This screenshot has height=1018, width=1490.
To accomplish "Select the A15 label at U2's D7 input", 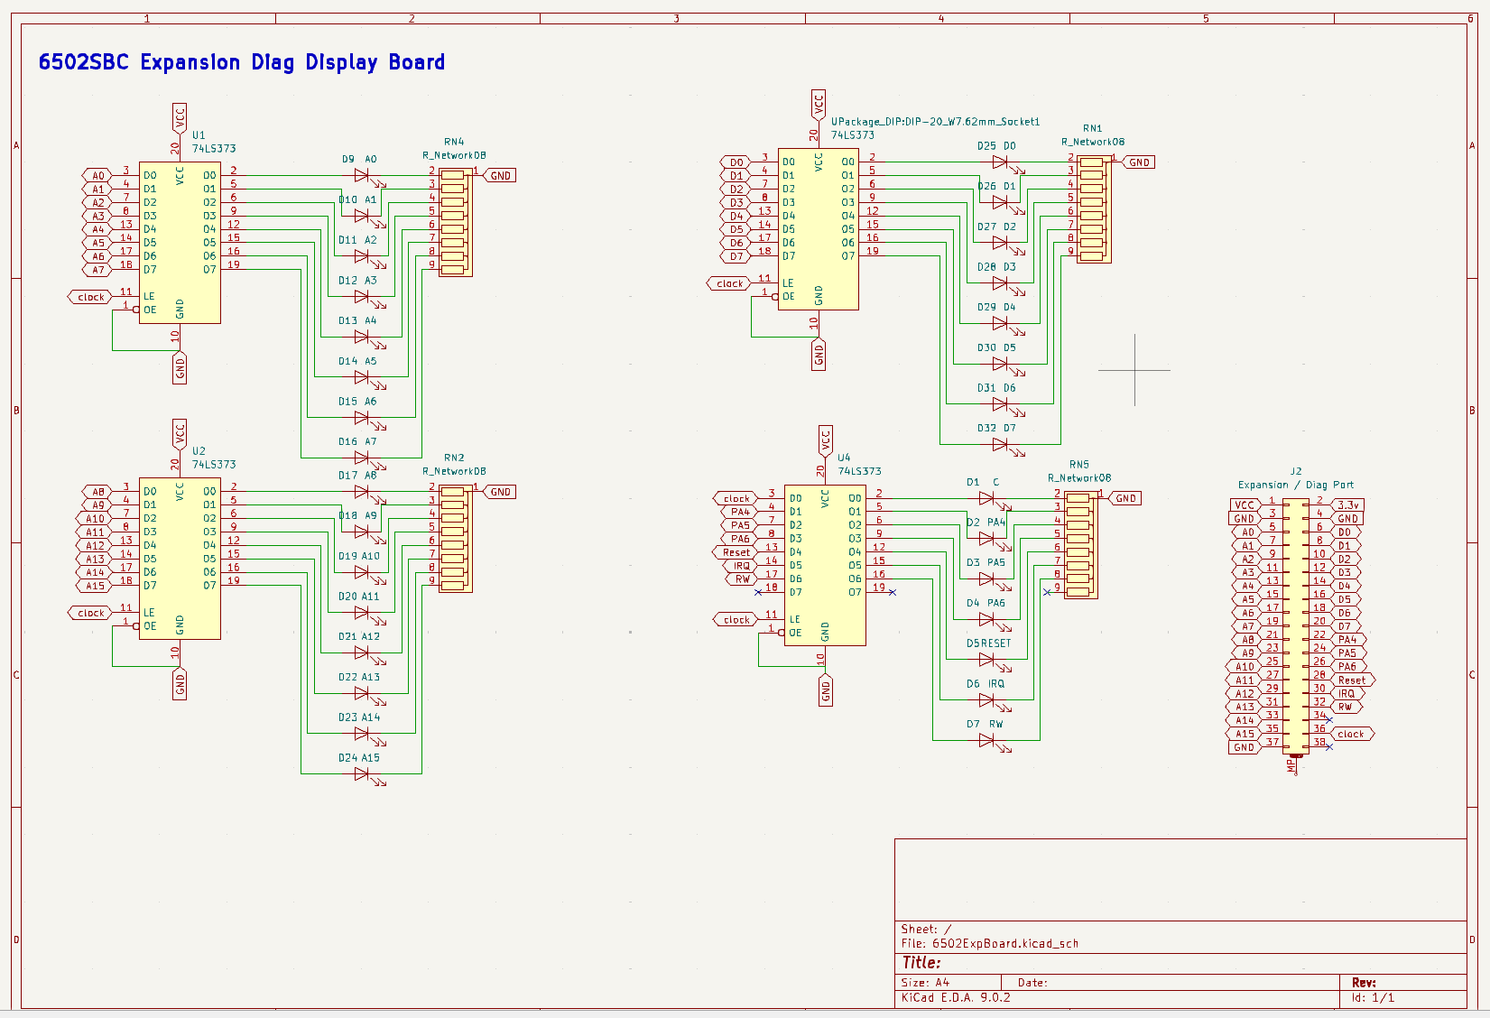I will [x=96, y=586].
